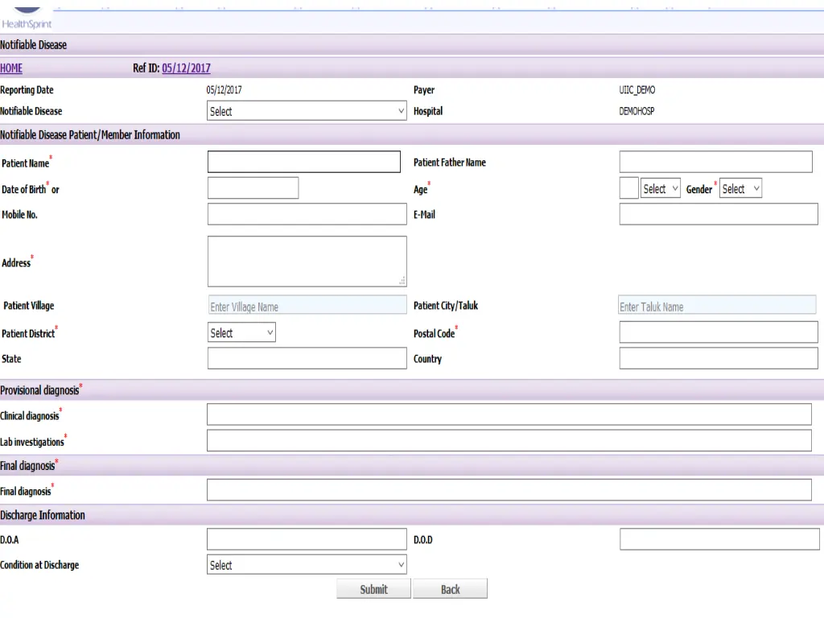Expand the Patient District dropdown
824x618 pixels.
241,332
